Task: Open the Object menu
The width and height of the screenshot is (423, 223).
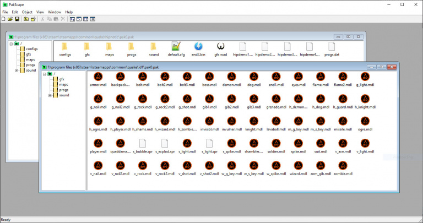Action: 27,12
